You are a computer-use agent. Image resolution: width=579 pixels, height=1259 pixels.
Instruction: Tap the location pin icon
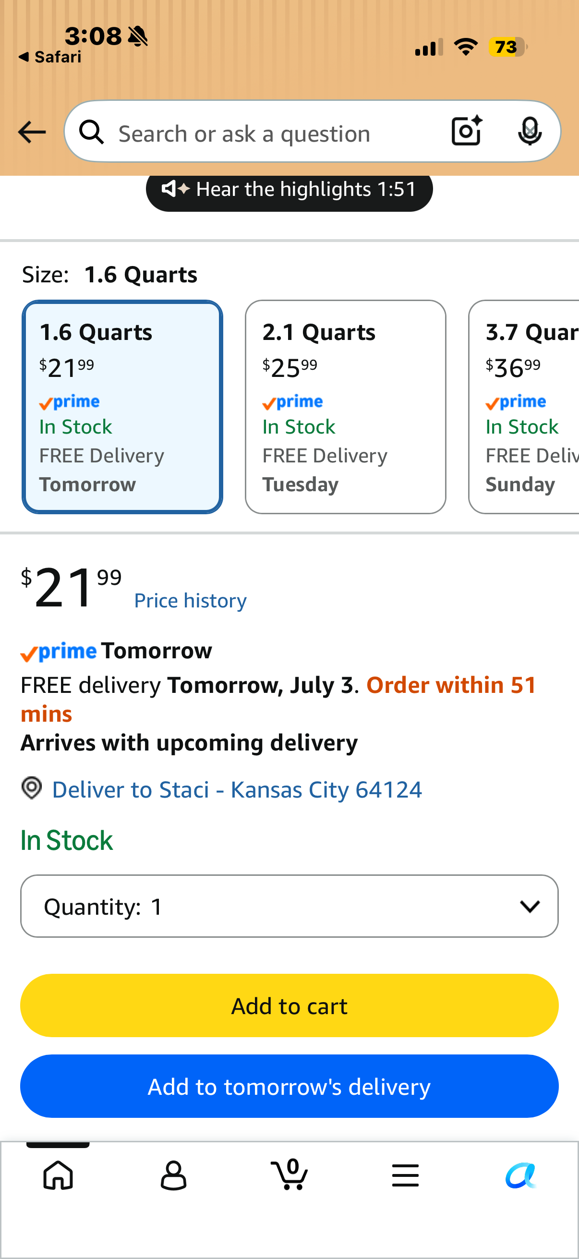32,788
